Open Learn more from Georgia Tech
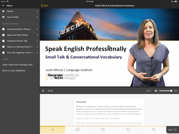This screenshot has width=179, height=134. point(18,65)
